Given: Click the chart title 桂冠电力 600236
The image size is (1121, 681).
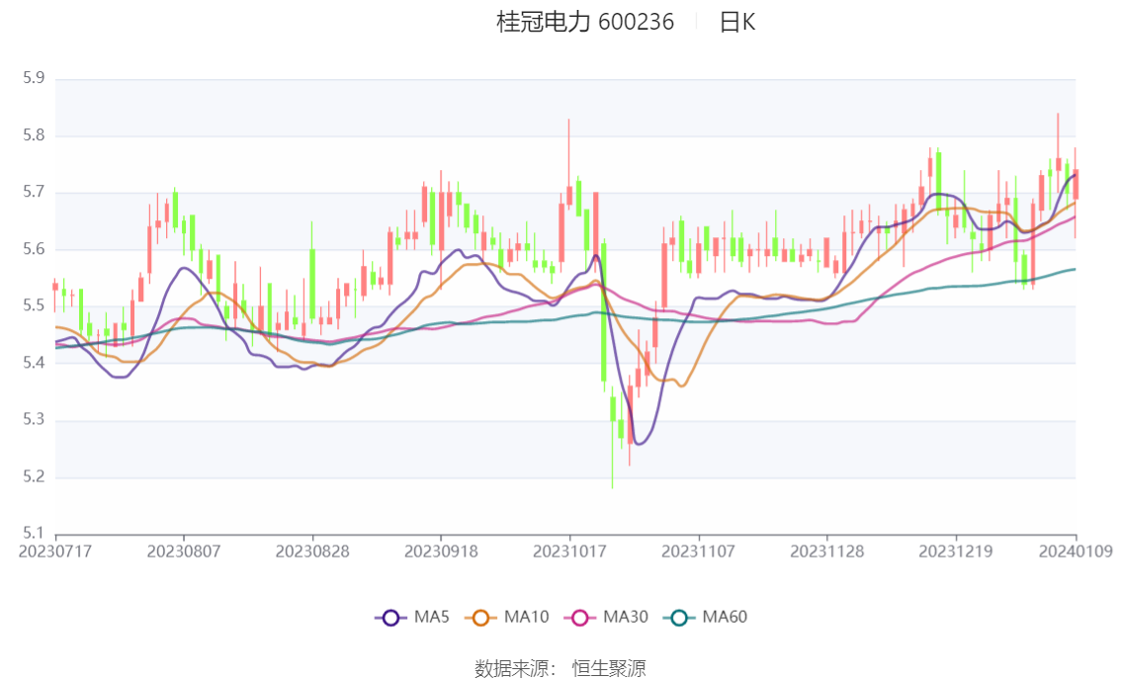Looking at the screenshot, I should [x=585, y=22].
